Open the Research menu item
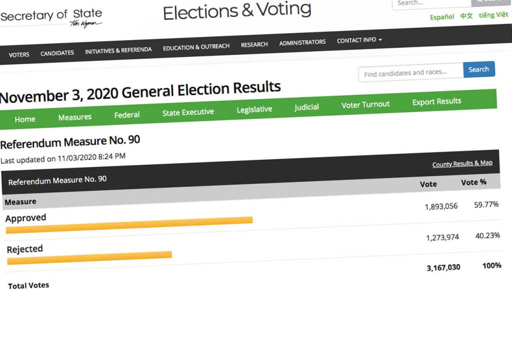 [x=254, y=44]
